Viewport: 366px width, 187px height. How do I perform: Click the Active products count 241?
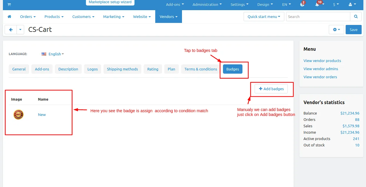click(356, 139)
